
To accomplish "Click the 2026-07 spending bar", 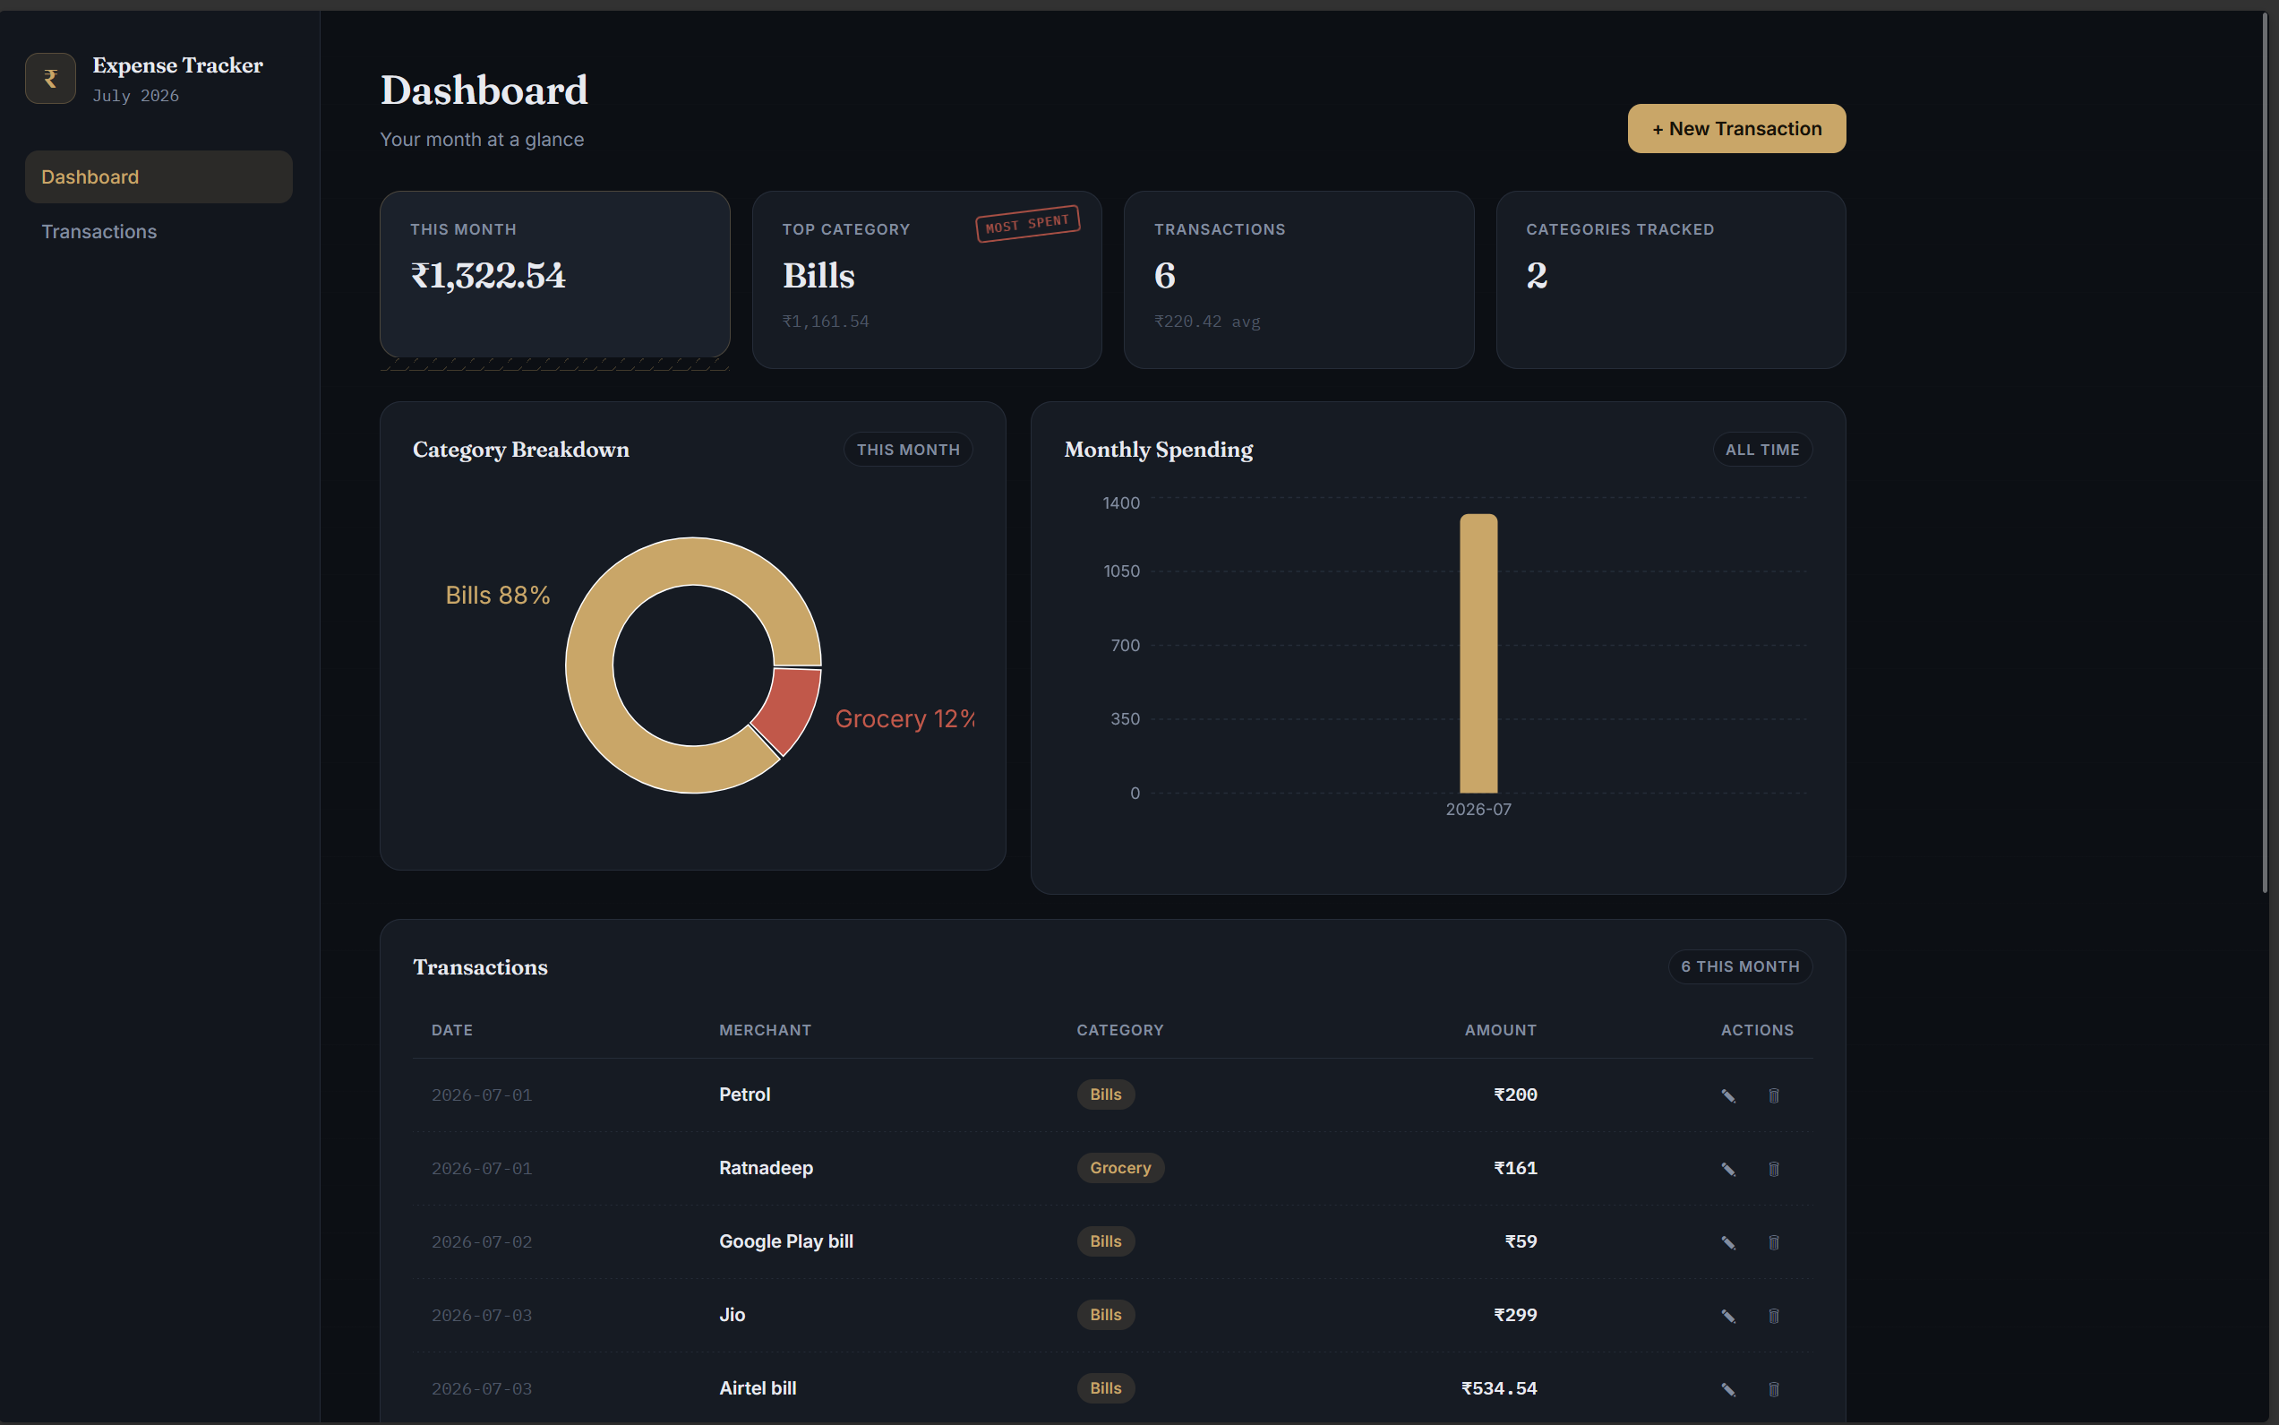I will [x=1478, y=653].
